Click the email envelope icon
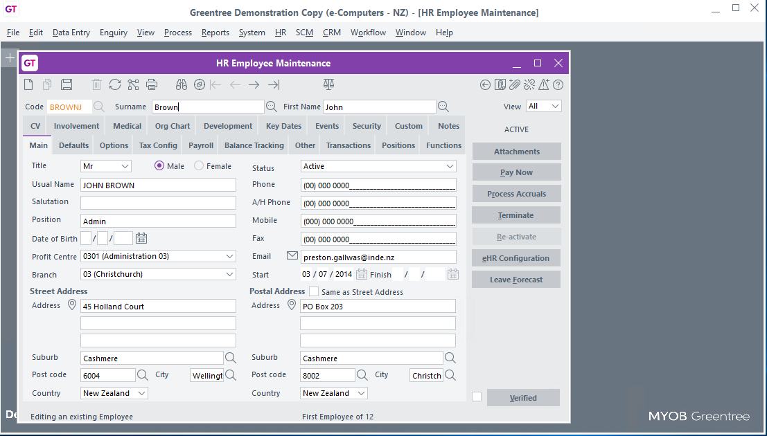This screenshot has height=436, width=767. (292, 255)
